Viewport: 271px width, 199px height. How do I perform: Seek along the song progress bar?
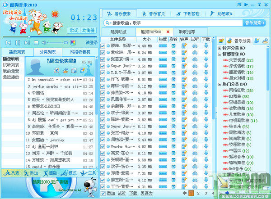click(x=50, y=37)
